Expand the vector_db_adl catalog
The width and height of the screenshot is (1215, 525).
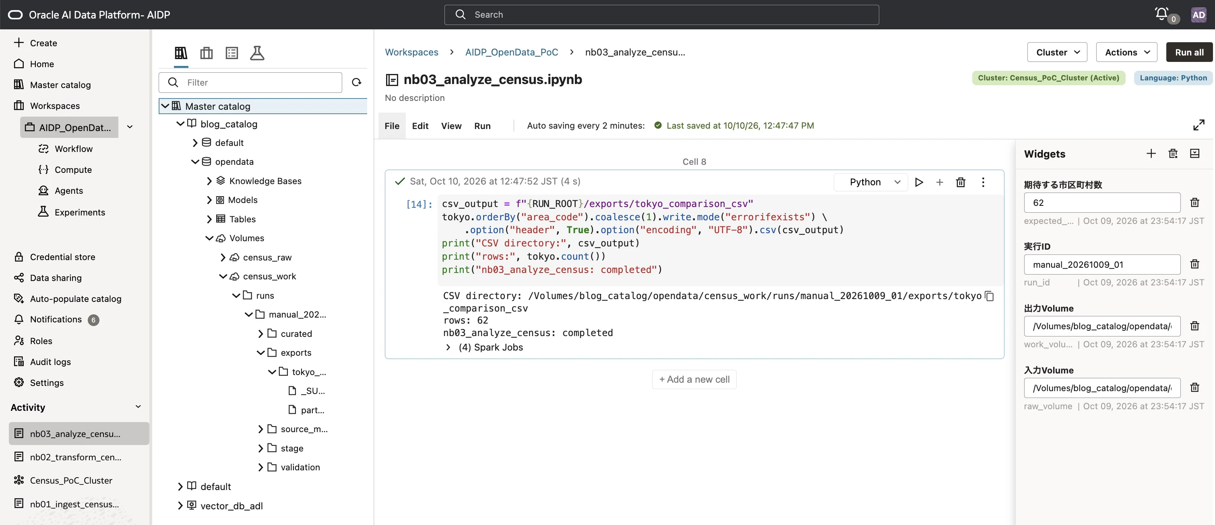pyautogui.click(x=180, y=506)
